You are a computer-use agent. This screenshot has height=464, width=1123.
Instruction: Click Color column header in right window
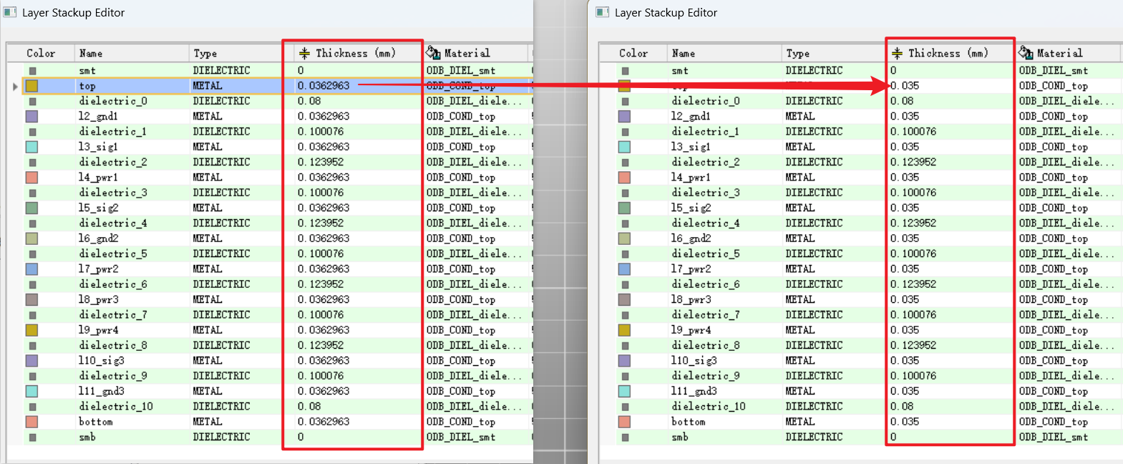click(633, 53)
